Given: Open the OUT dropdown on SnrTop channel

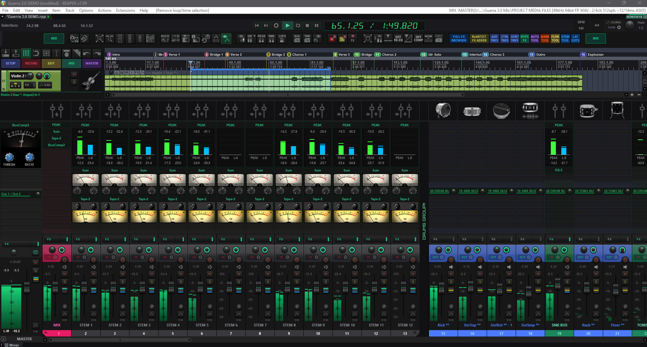Looking at the screenshot, I should [x=467, y=257].
